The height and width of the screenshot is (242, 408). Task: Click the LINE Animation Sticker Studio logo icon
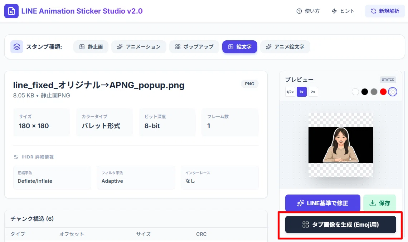point(11,11)
